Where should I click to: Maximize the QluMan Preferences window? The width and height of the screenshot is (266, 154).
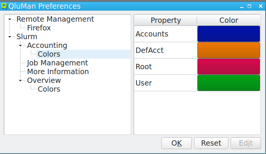(x=249, y=6)
